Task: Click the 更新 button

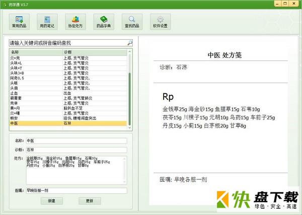Action: 90,201
